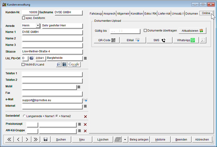Screen dimensions: 217x147
Task: Generate QR-Code for document upload
Action: [x=107, y=40]
